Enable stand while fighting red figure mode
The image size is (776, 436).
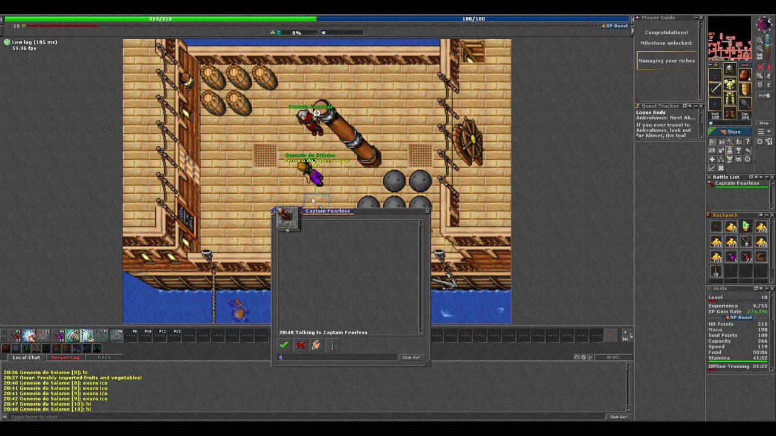[769, 67]
